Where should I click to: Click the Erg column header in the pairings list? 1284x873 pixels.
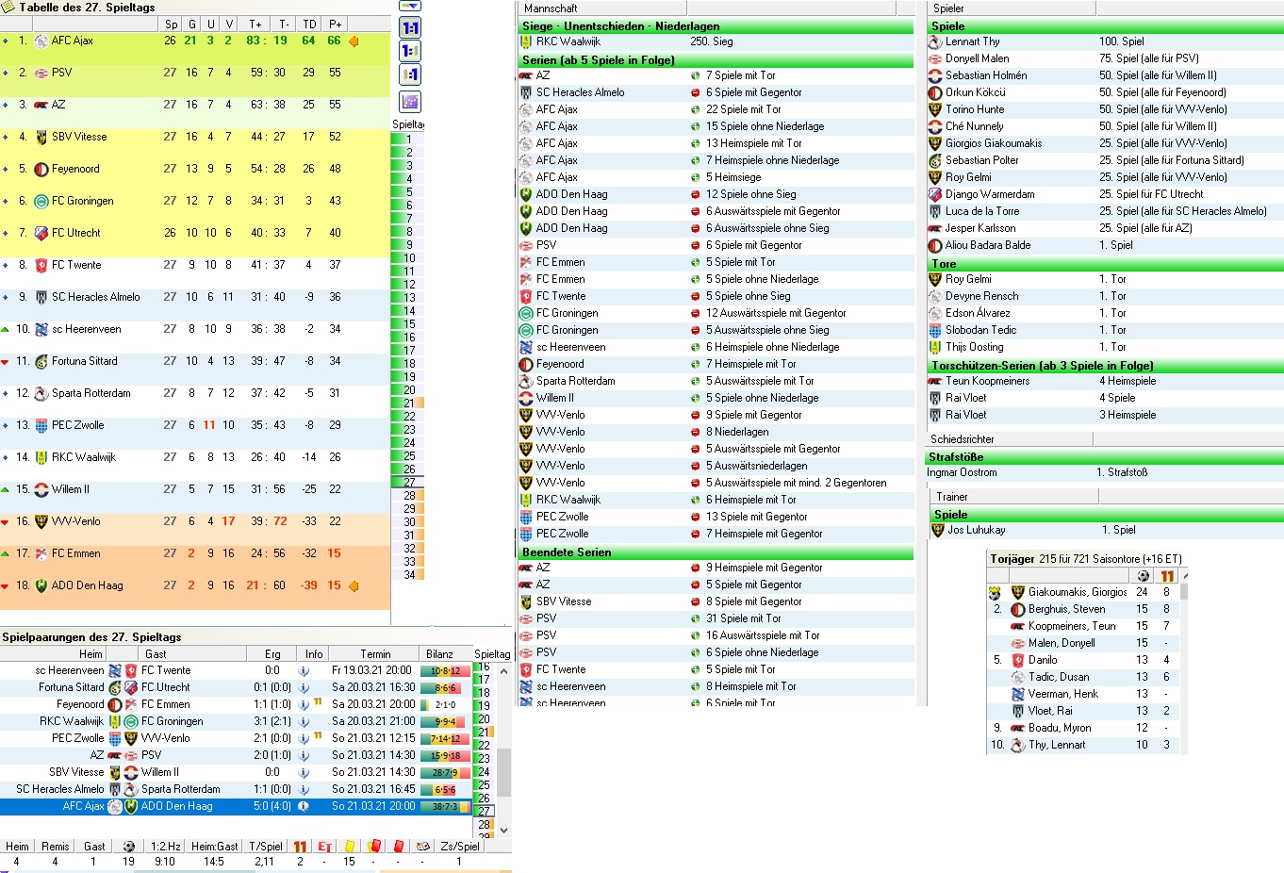click(x=272, y=653)
